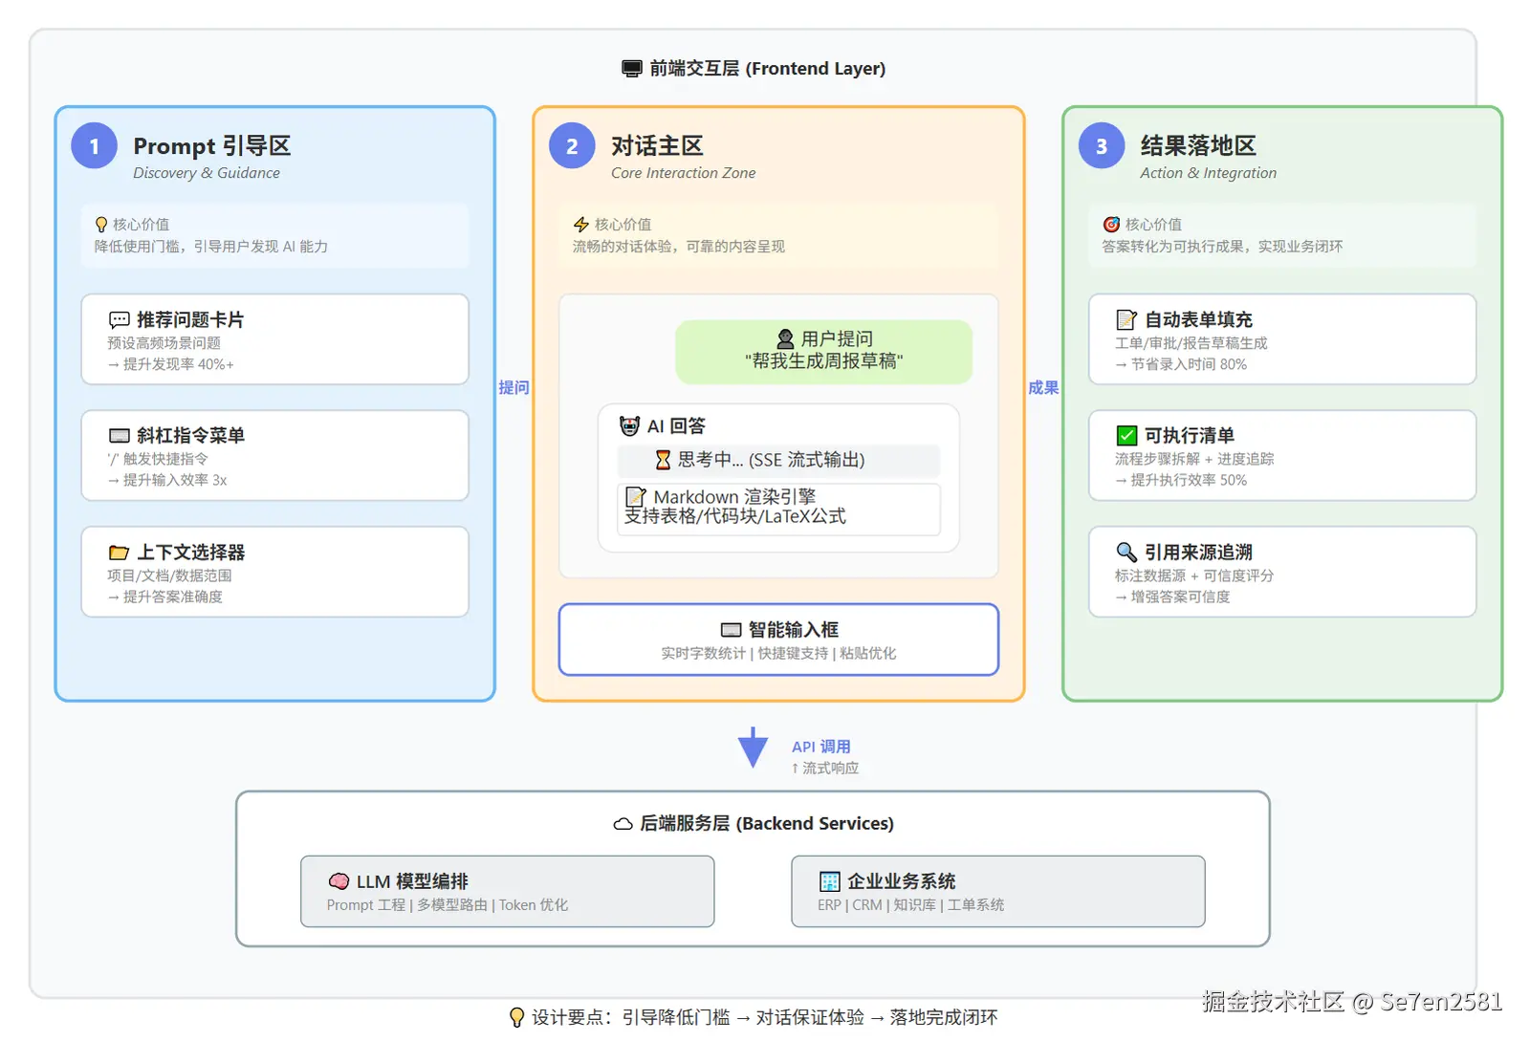Image resolution: width=1530 pixels, height=1042 pixels.
Task: Click the text "降低使用门槛，引导用户发现 AI 能力"
Action: pos(211,247)
